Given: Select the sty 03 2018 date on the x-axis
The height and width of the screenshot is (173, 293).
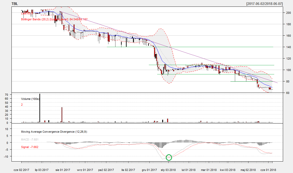Looking at the screenshot, I should [x=168, y=170].
